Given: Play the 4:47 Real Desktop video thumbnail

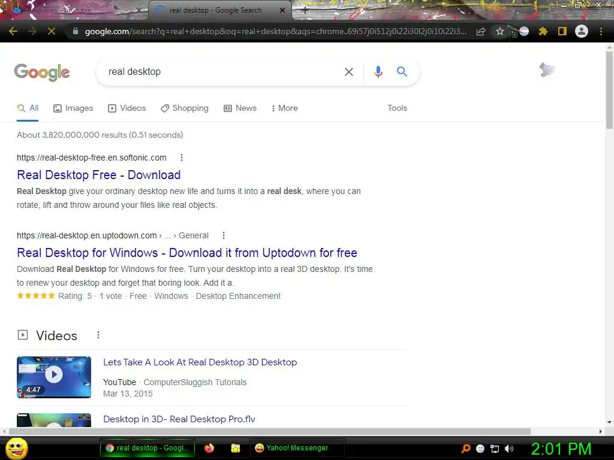Looking at the screenshot, I should [54, 377].
